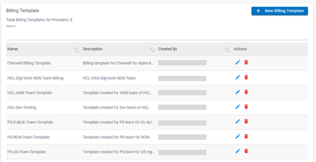Edit the Cherwell Billing Template row
Viewport: 316px width, 162px height.
(237, 62)
